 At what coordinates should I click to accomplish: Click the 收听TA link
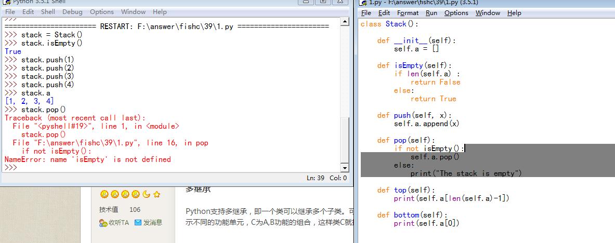tap(118, 223)
